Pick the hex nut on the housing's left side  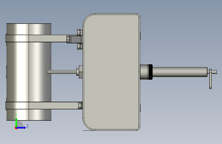81,72
